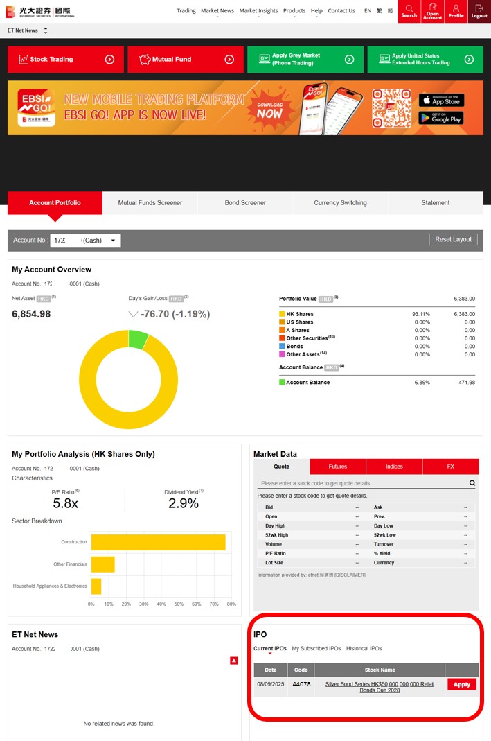Click the Search icon in top bar

[x=409, y=11]
